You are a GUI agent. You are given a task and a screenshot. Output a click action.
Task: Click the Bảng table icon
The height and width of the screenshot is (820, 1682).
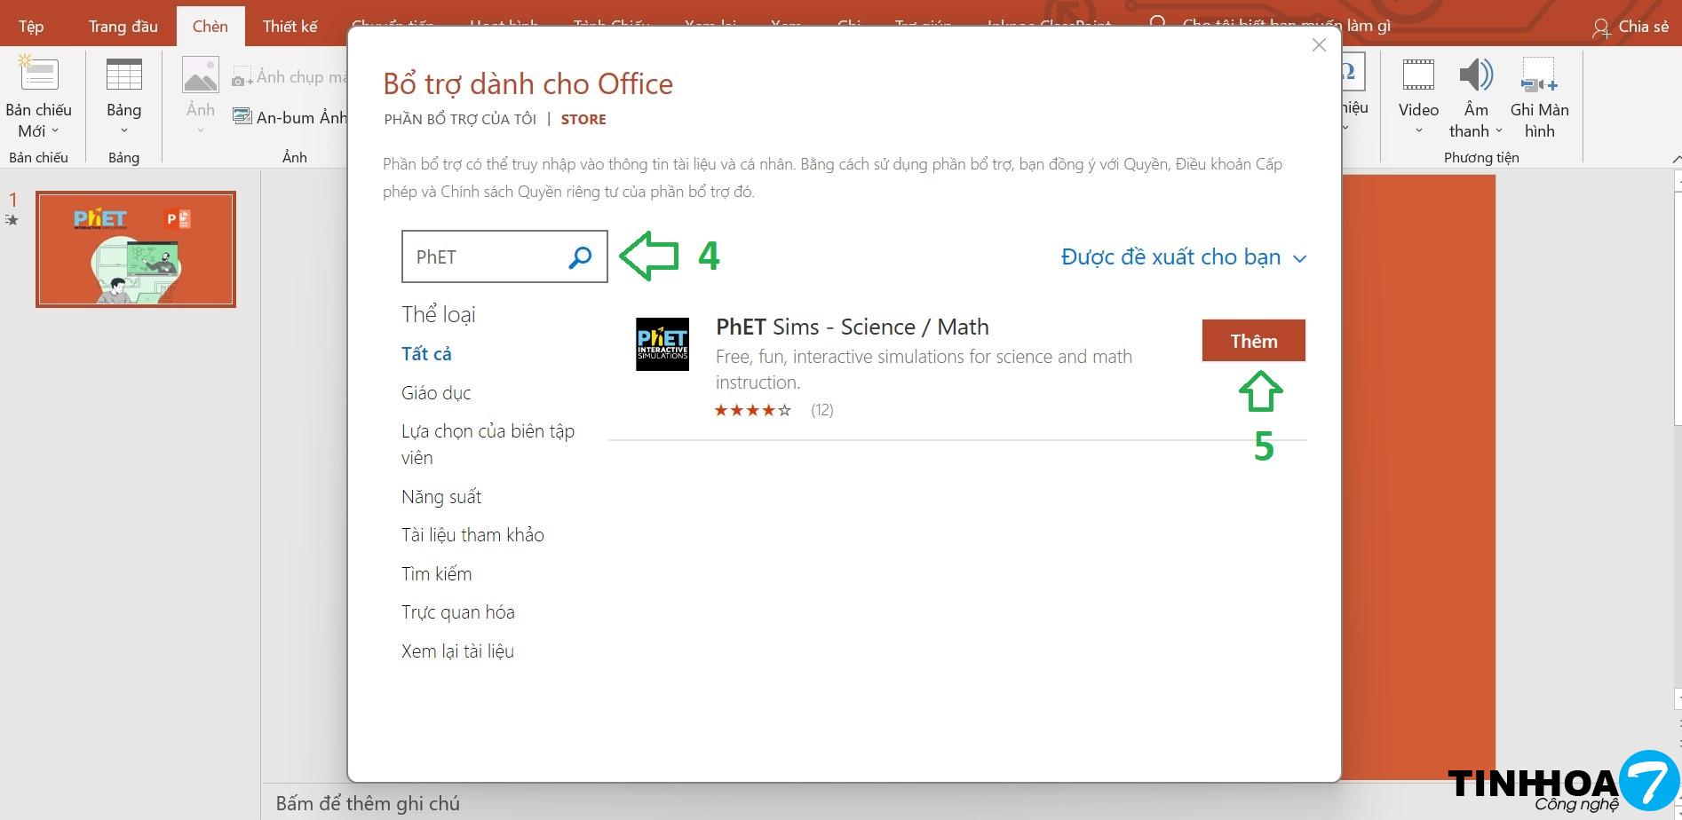click(x=123, y=76)
